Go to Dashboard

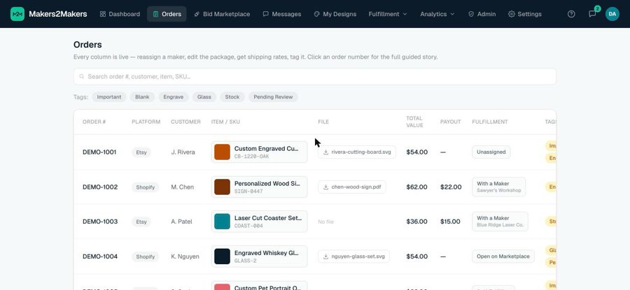(120, 14)
